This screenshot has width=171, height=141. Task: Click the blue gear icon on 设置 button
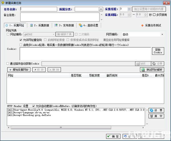(x=152, y=110)
